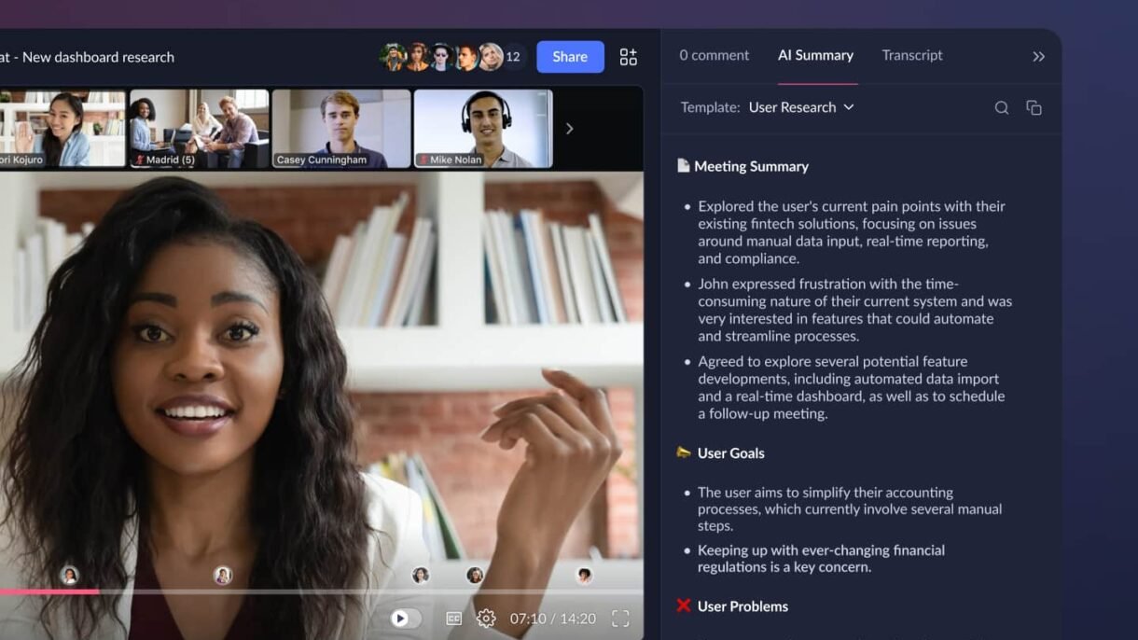
Task: Click the 07:10 / 14:20 time display
Action: pyautogui.click(x=553, y=619)
